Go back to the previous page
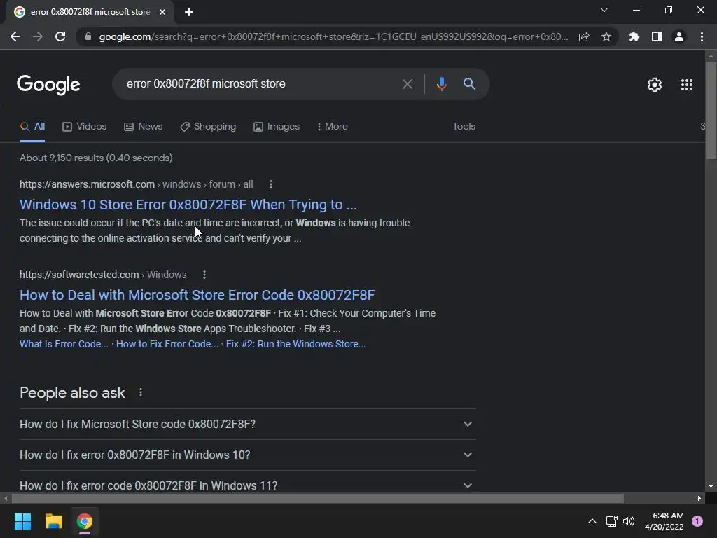Viewport: 717px width, 538px height. [x=15, y=36]
